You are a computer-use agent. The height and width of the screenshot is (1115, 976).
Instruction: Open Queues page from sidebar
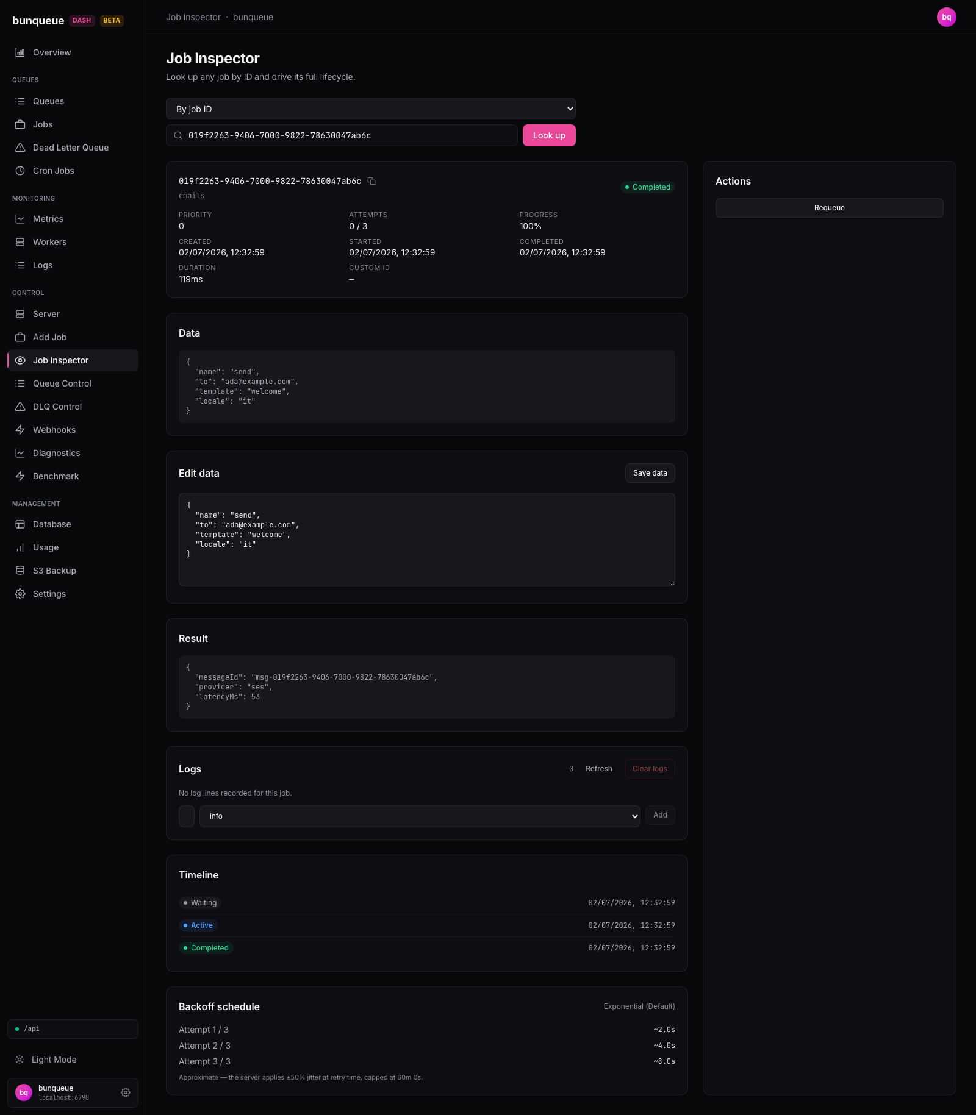point(73,101)
